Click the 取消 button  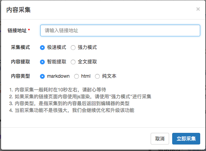click(x=160, y=139)
